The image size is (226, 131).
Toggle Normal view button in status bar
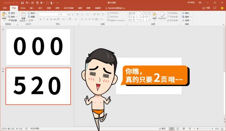pyautogui.click(x=172, y=129)
